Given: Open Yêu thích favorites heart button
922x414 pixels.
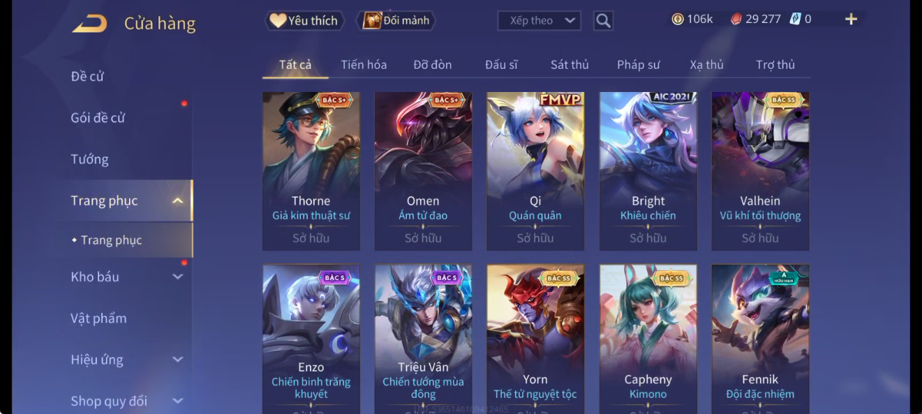Looking at the screenshot, I should [x=304, y=21].
